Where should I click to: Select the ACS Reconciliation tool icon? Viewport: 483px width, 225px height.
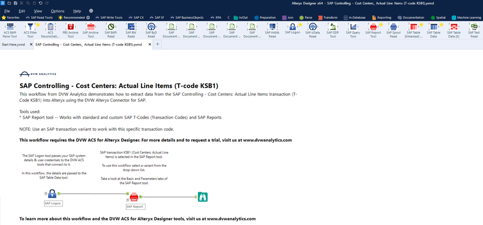[x=50, y=27]
